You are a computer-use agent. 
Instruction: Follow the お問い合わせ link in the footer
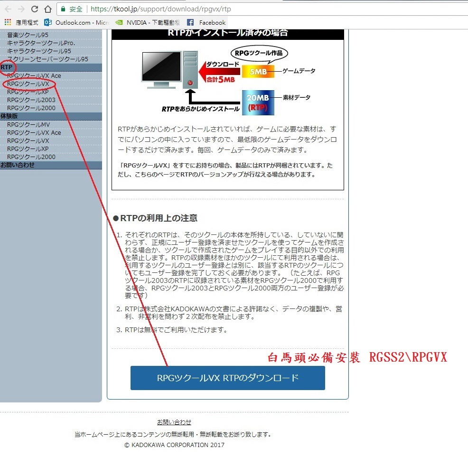[174, 422]
